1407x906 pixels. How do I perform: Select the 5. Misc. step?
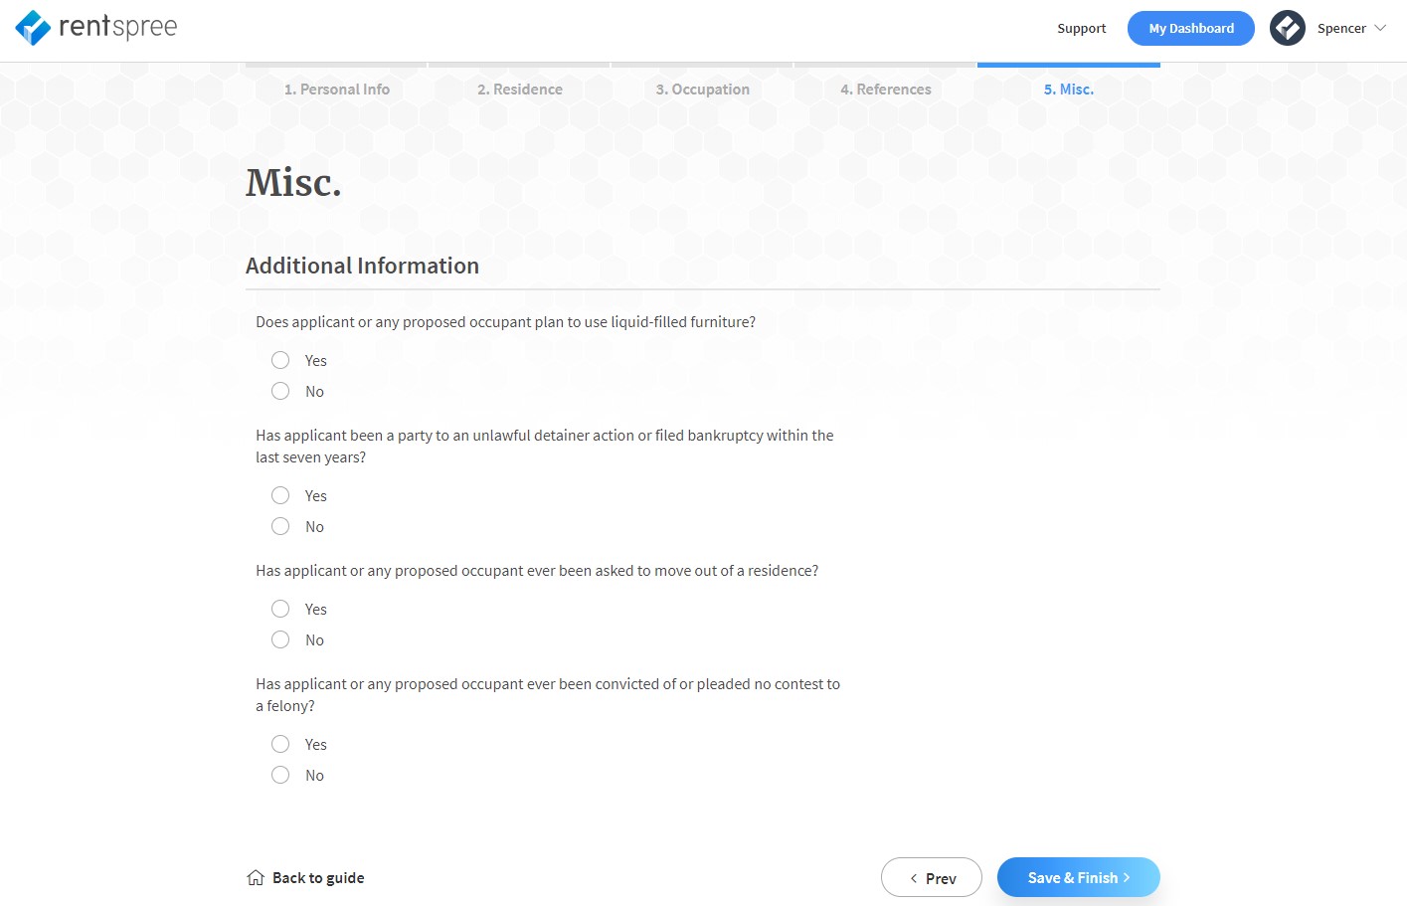(1069, 89)
